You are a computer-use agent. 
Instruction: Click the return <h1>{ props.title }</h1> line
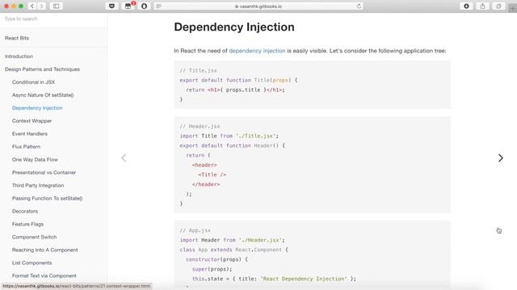(235, 89)
